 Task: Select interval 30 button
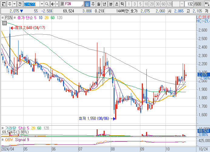pyautogui.click(x=158, y=4)
